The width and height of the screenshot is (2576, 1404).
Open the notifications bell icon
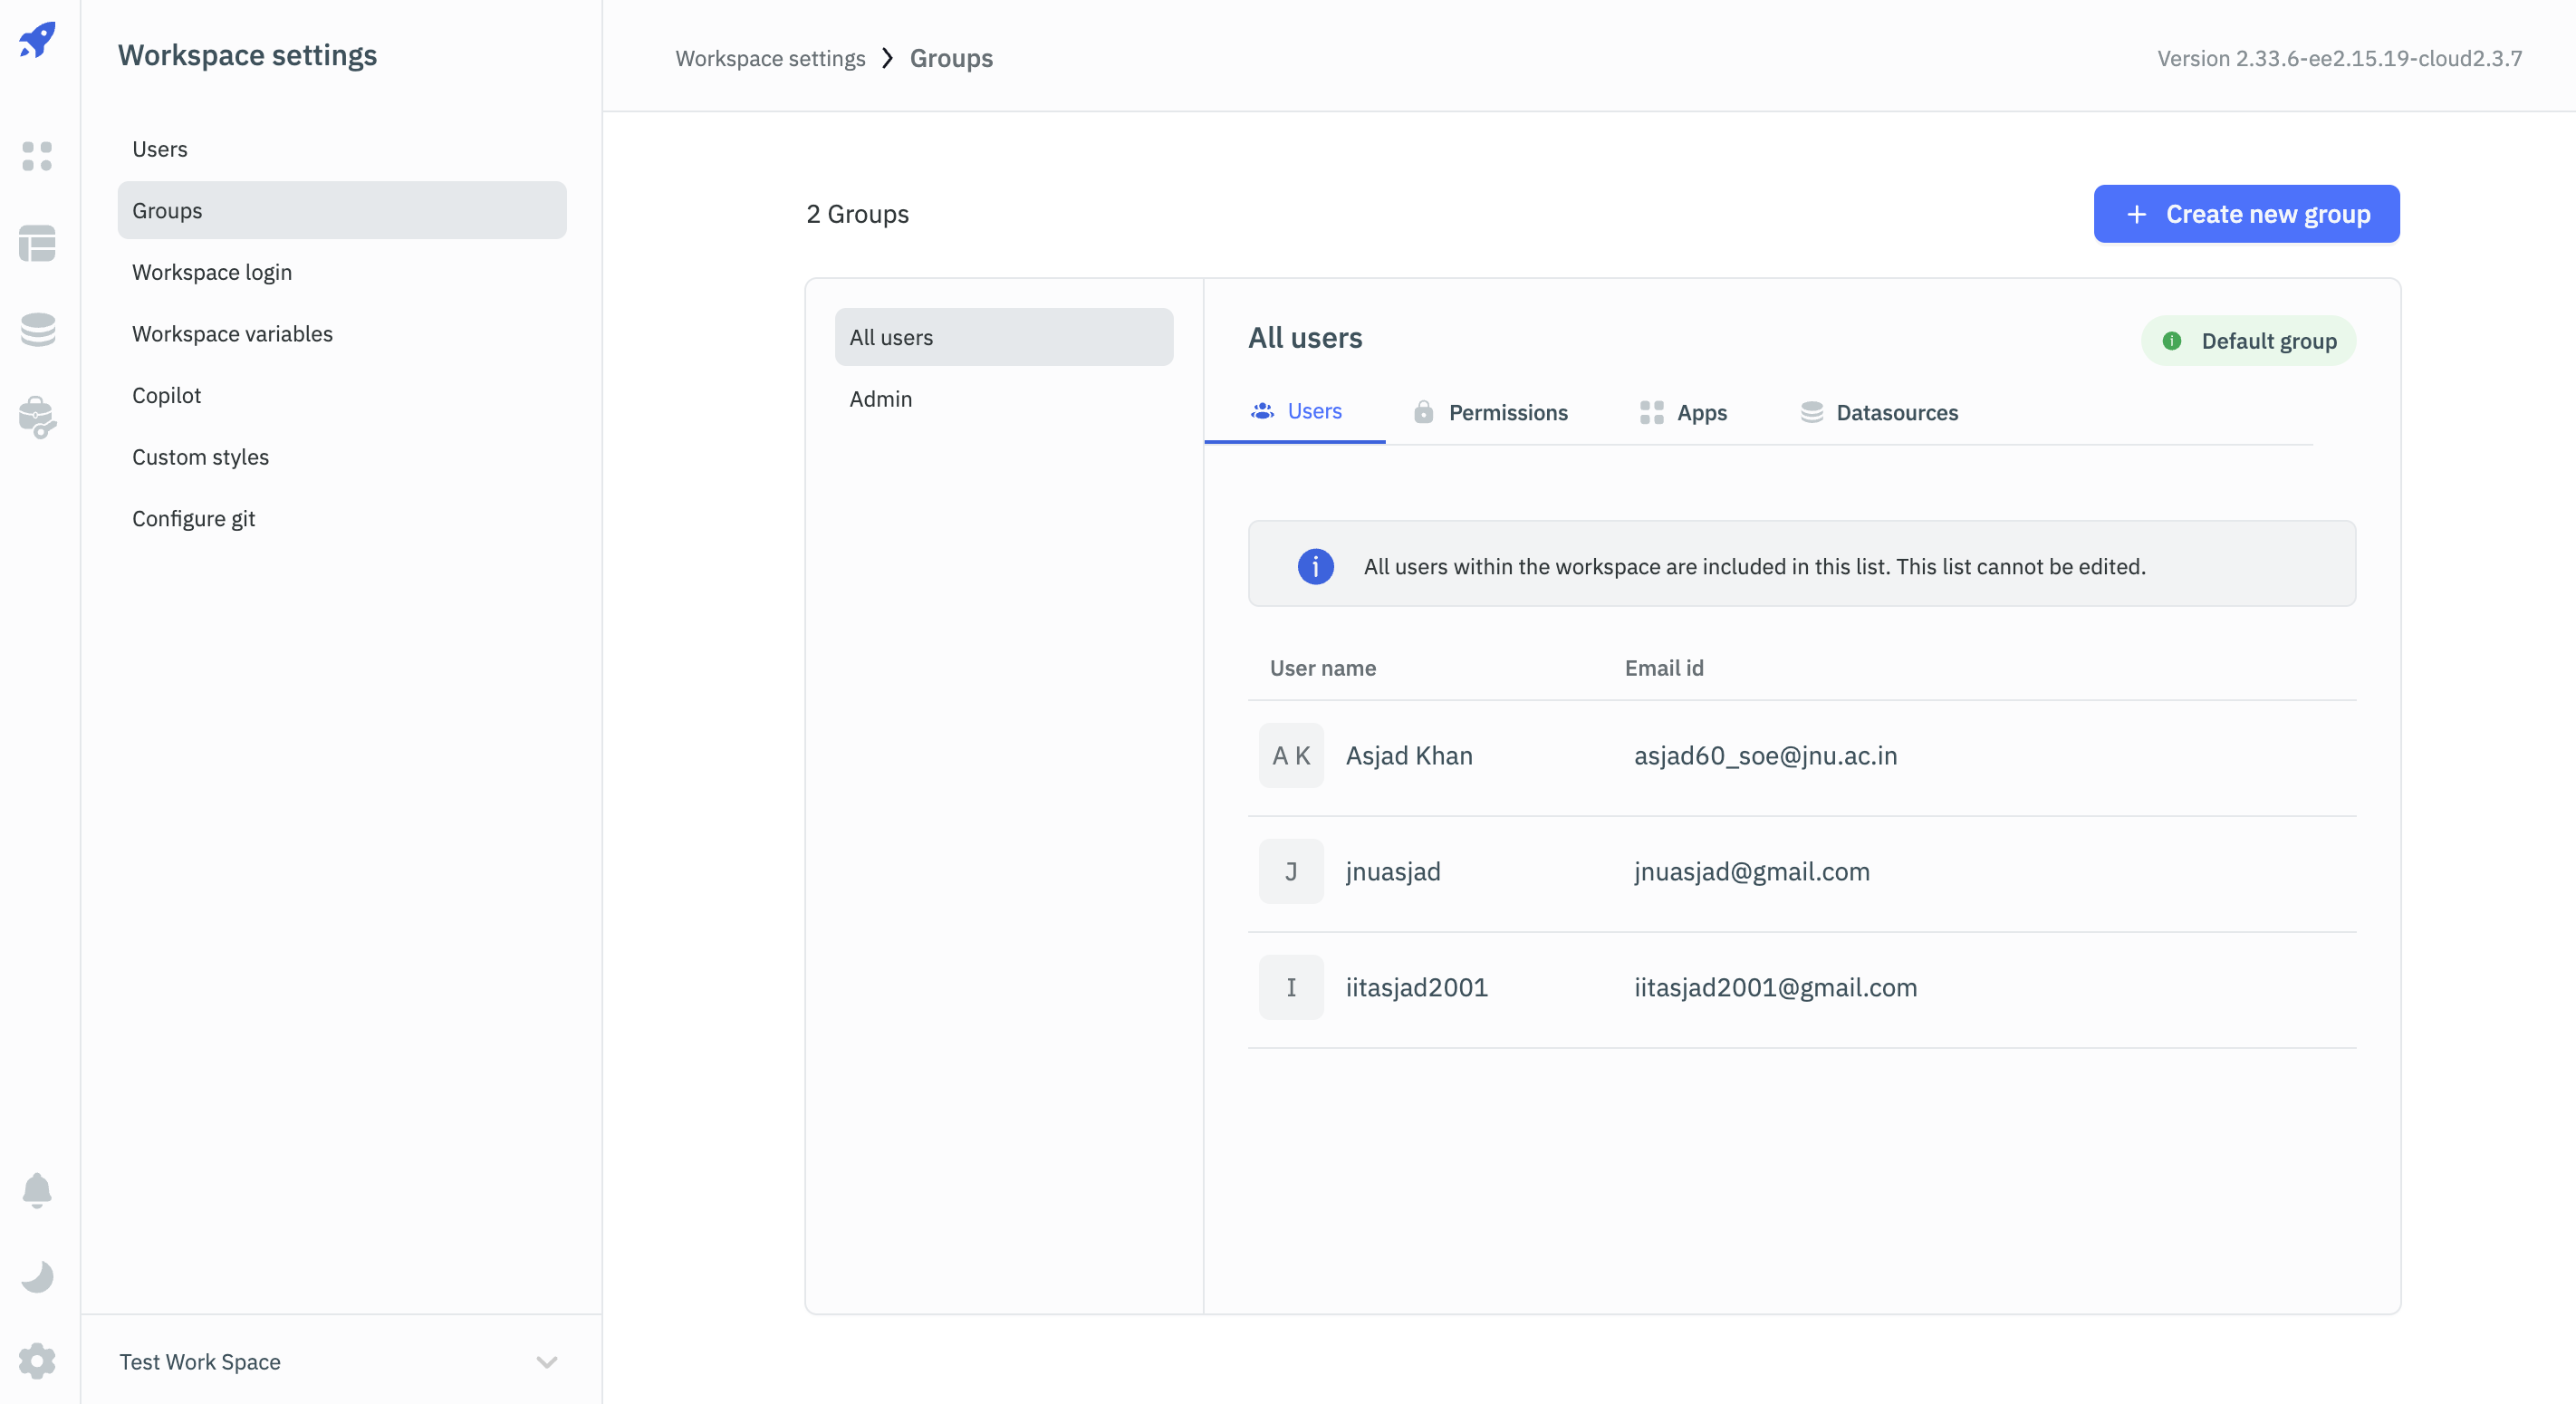pos(37,1189)
